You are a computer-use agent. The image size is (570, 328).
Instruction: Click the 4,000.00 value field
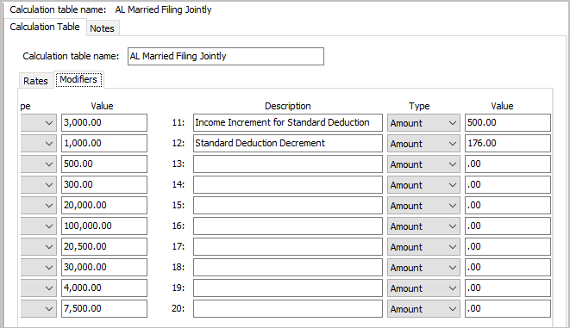tap(104, 288)
